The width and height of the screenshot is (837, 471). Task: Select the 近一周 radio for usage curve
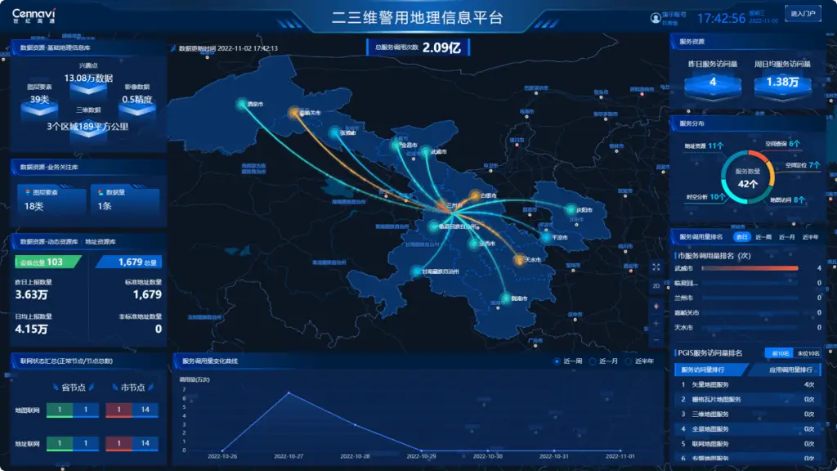tap(557, 361)
